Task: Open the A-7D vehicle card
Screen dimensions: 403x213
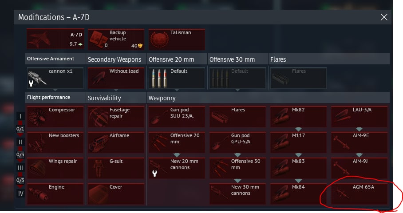Action: [55, 39]
